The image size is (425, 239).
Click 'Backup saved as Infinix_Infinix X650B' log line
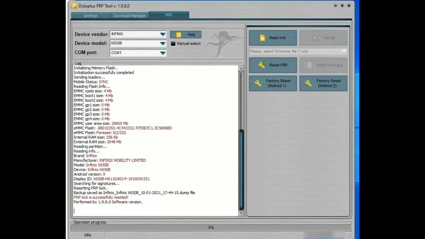(134, 193)
